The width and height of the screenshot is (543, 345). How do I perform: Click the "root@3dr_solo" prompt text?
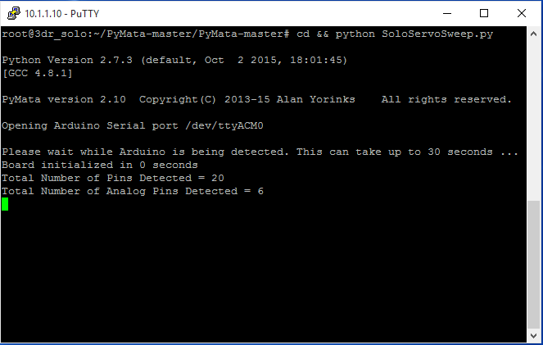pyautogui.click(x=43, y=34)
